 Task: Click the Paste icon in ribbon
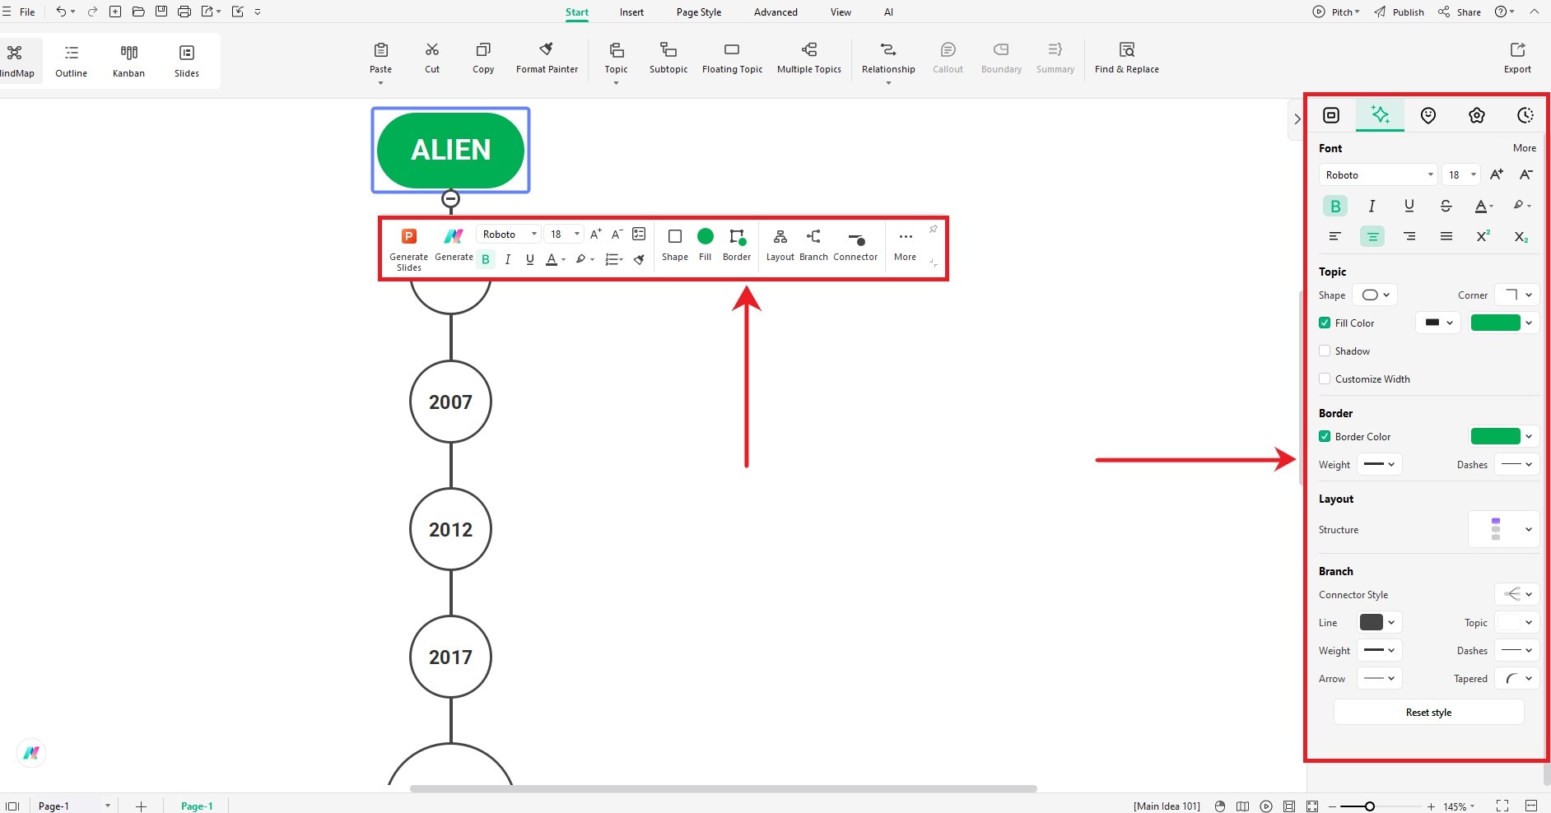[x=380, y=49]
